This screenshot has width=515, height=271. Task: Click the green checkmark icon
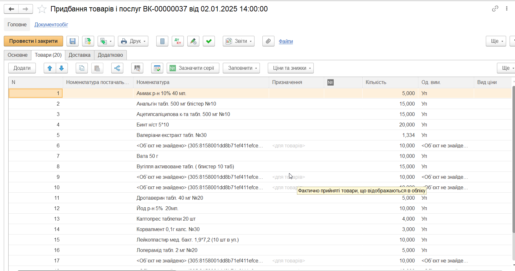(209, 41)
